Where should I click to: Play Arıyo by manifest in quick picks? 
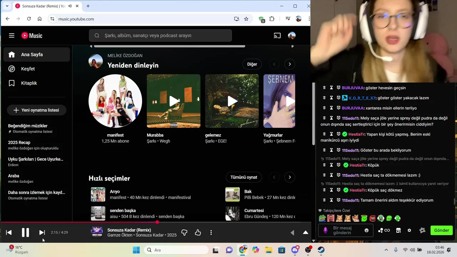tap(98, 195)
